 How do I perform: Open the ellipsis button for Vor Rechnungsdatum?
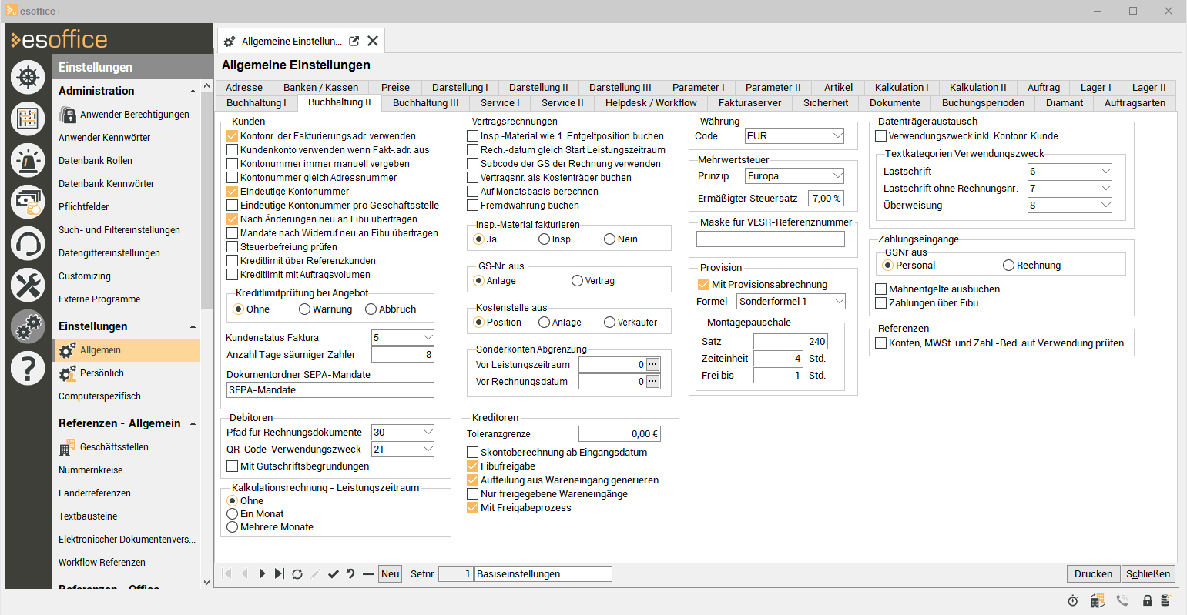pyautogui.click(x=652, y=382)
